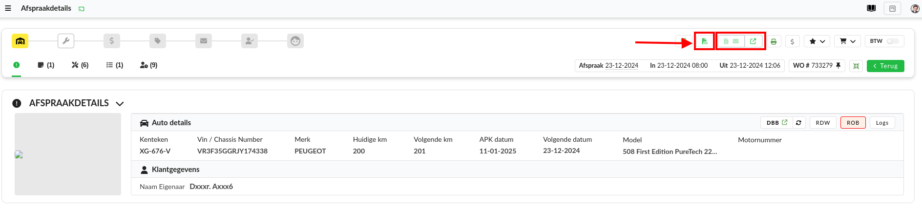Open the star favorites dropdown
The width and height of the screenshot is (922, 209).
[x=817, y=41]
